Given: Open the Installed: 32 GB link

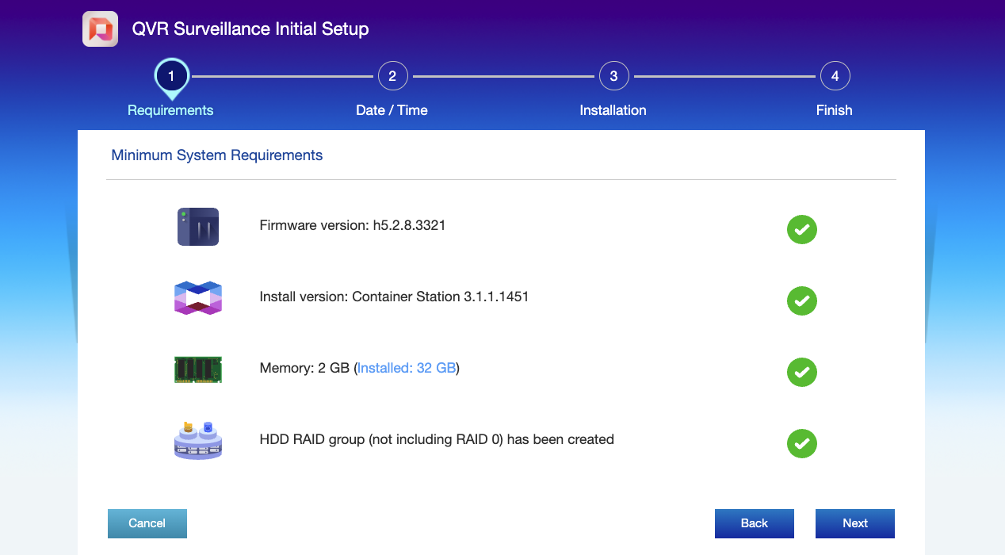Looking at the screenshot, I should (407, 368).
